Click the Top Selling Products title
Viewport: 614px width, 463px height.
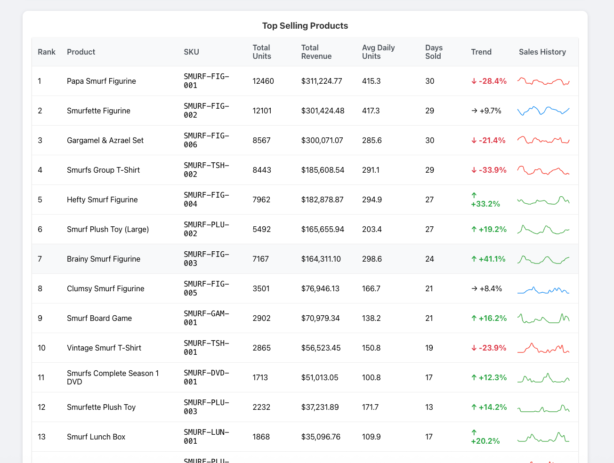(305, 26)
